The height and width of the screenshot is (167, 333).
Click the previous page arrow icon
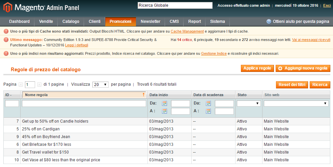click(x=21, y=85)
